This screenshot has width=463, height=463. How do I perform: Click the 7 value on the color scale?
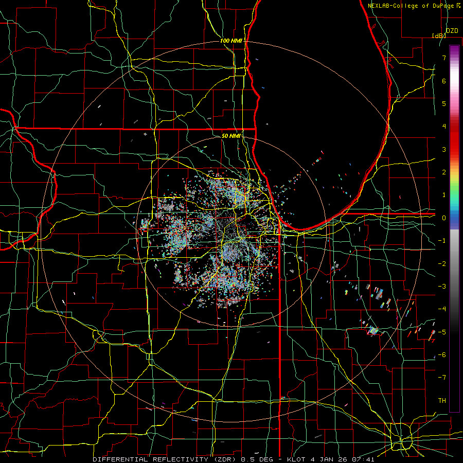pyautogui.click(x=444, y=58)
